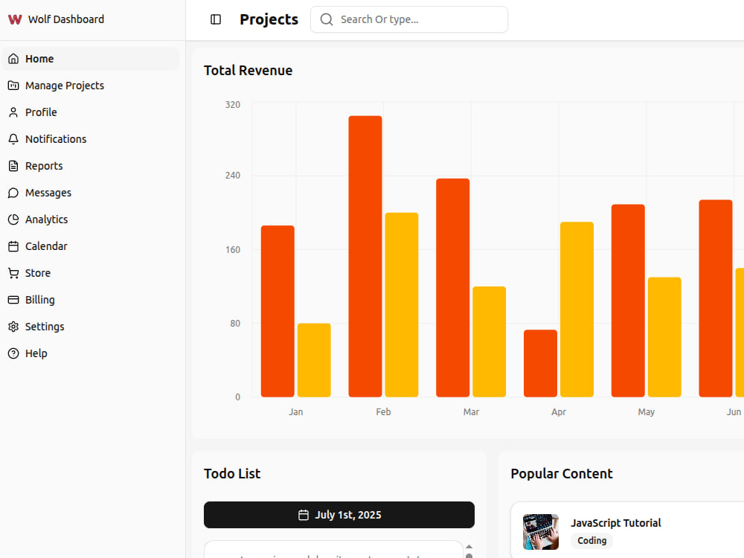Open the July 1st, 2025 date picker
This screenshot has width=744, height=558.
pyautogui.click(x=339, y=515)
